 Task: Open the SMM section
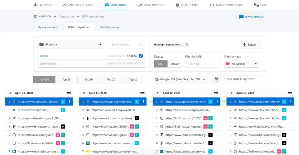click(x=260, y=5)
